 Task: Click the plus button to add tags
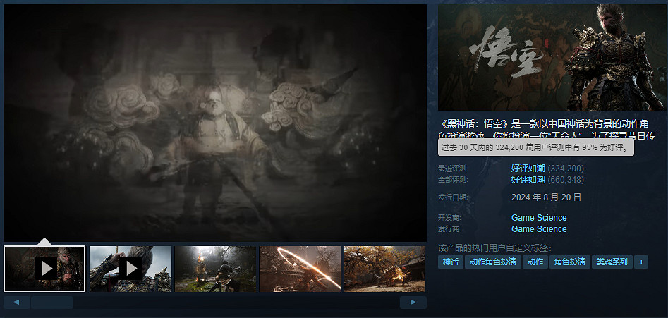tap(641, 262)
